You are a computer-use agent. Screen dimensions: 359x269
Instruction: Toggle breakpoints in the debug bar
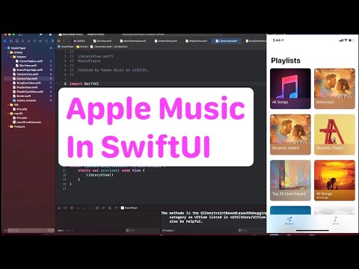click(65, 208)
